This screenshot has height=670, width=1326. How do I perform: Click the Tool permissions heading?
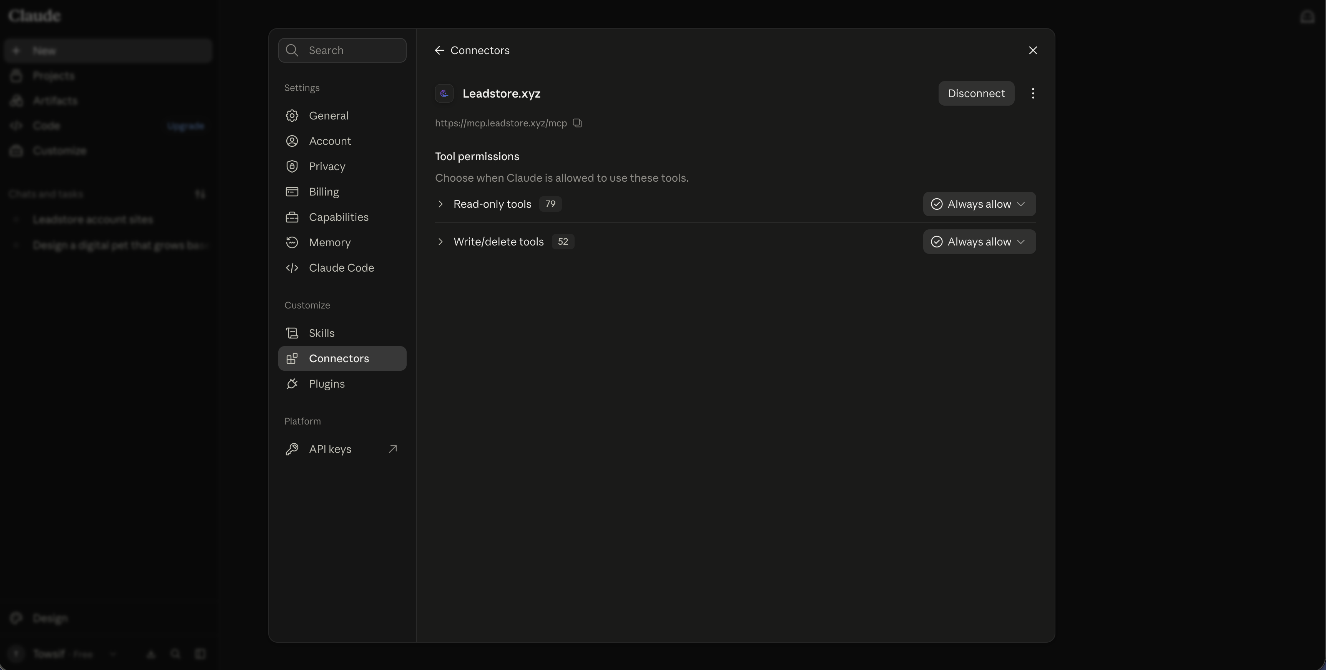point(477,156)
